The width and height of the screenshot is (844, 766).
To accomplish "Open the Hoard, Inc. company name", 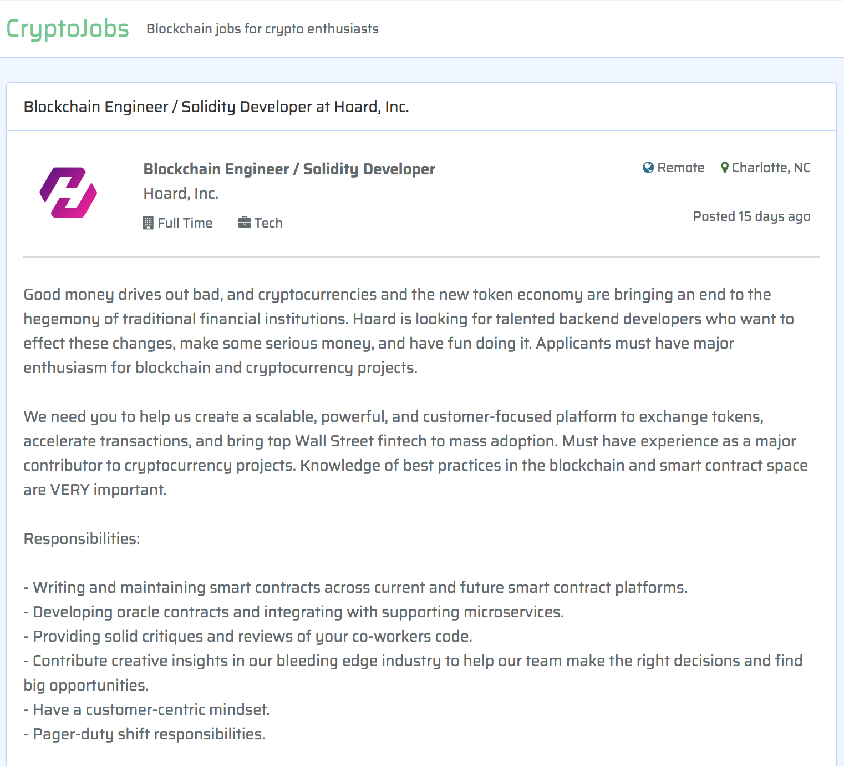I will [181, 193].
